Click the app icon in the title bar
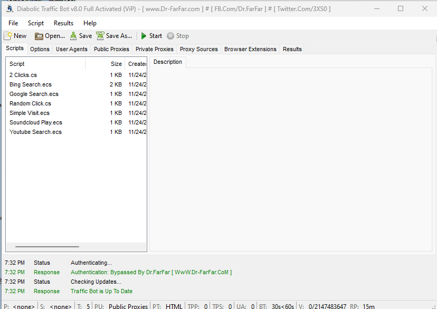The width and height of the screenshot is (437, 309). click(9, 8)
